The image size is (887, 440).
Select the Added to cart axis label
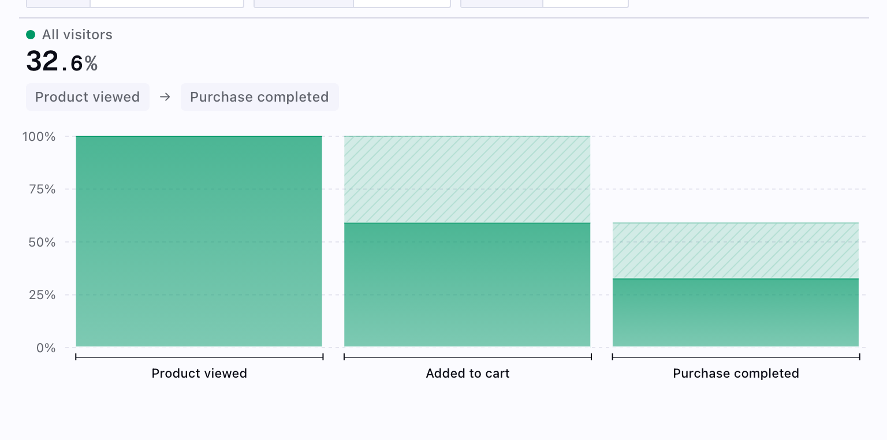(x=467, y=374)
